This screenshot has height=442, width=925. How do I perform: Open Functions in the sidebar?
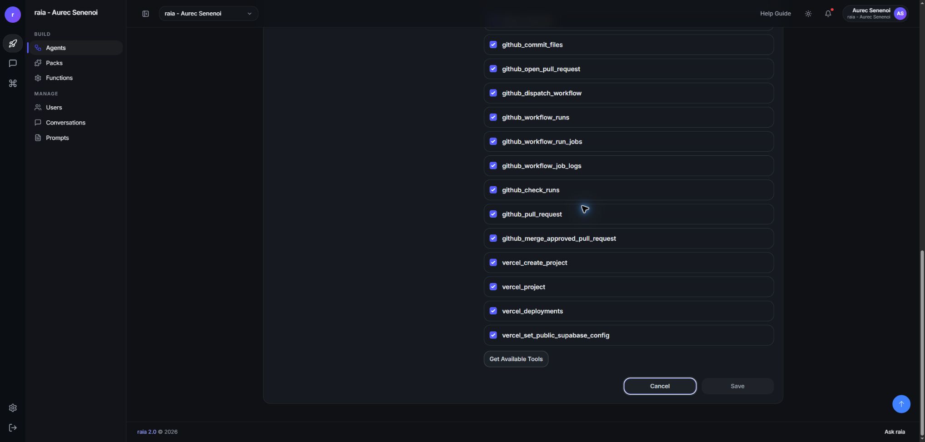(75, 78)
